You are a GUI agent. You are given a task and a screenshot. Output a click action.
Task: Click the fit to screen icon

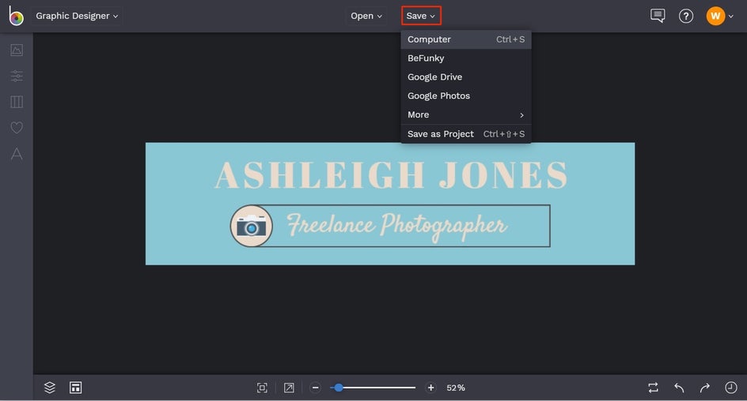point(262,388)
